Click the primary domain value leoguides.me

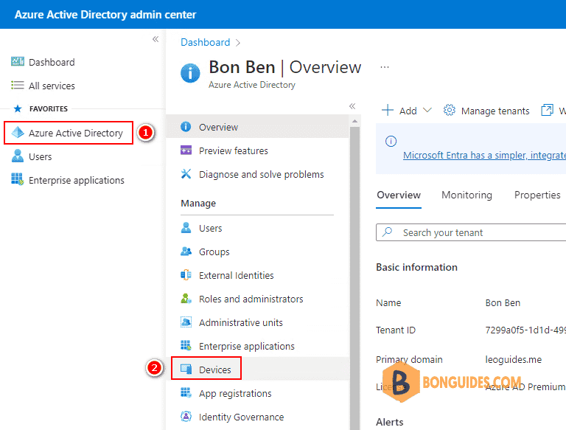pyautogui.click(x=513, y=359)
